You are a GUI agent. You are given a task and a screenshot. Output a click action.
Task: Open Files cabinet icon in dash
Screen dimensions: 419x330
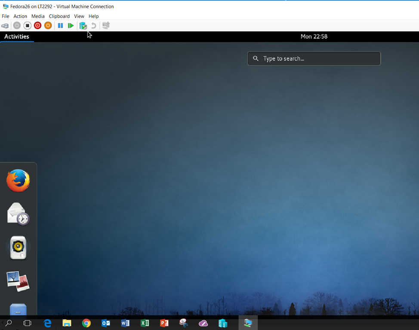click(x=18, y=309)
